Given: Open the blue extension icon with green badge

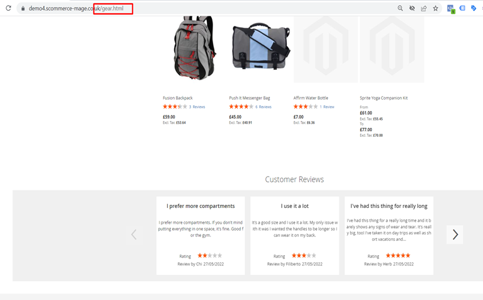Looking at the screenshot, I should click(x=451, y=9).
